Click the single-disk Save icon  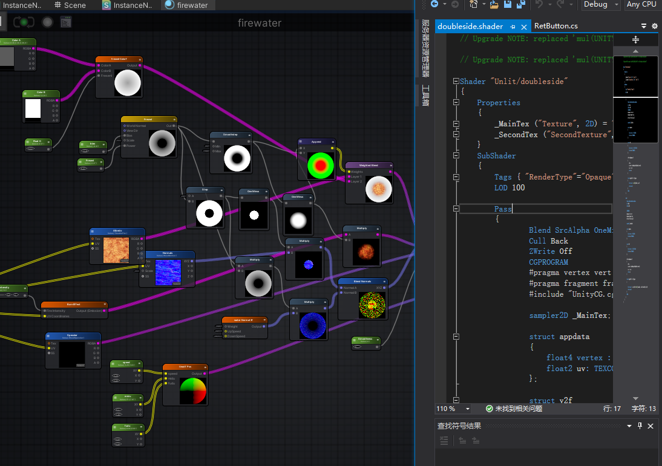pos(507,4)
